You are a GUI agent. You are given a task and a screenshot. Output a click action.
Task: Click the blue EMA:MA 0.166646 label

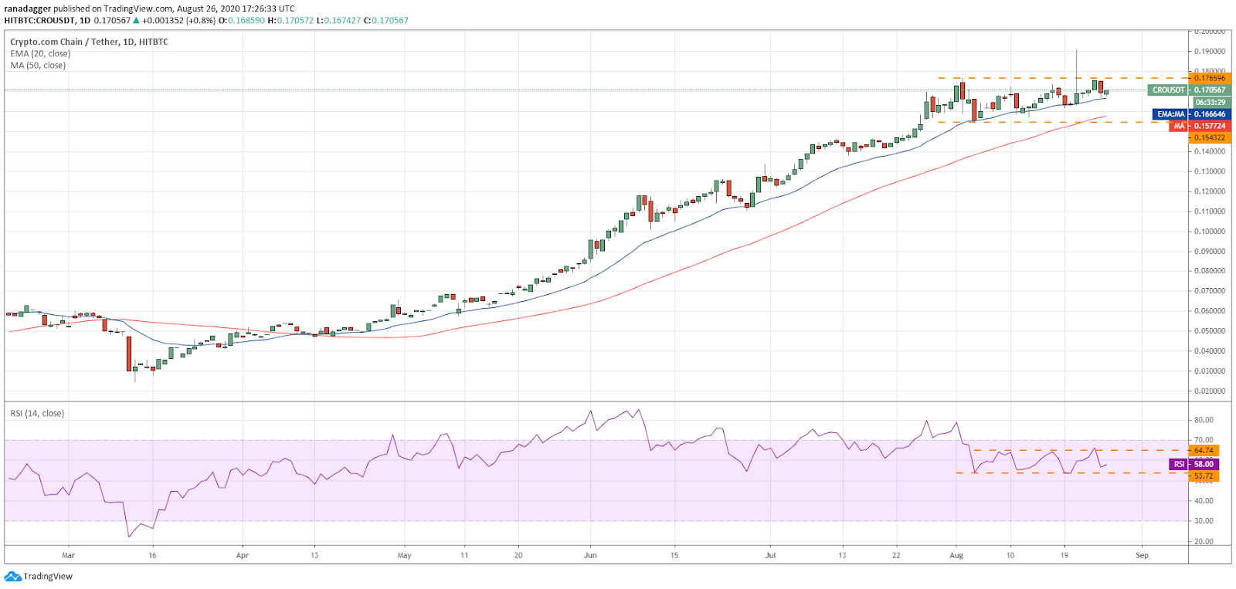1191,114
